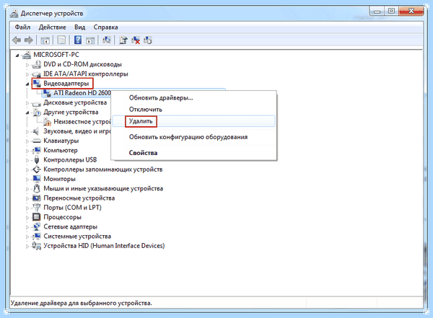Select the Переносные устройства row label
433x318 pixels.
[79, 198]
